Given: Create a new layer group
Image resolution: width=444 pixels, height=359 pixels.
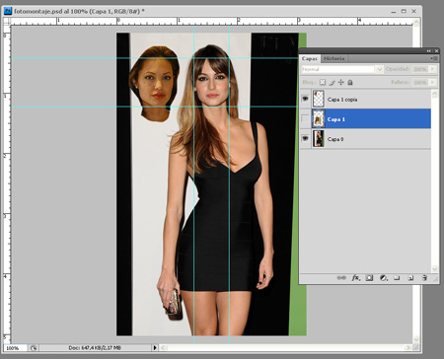Looking at the screenshot, I should [x=397, y=278].
